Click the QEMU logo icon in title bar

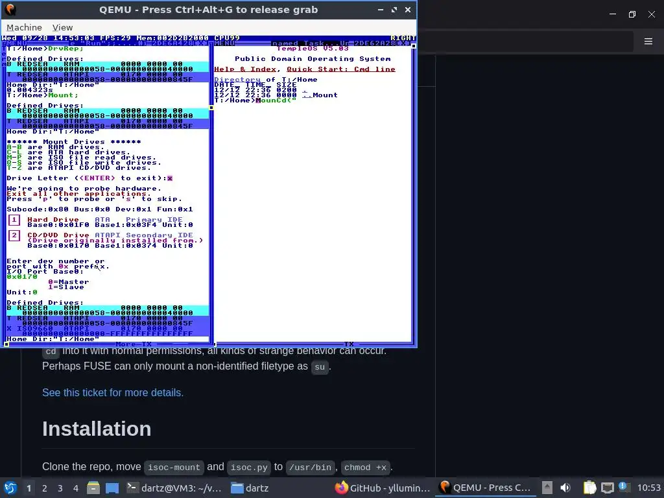click(x=10, y=9)
